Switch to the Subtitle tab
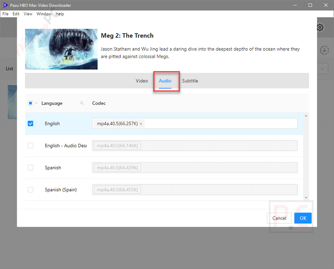The height and width of the screenshot is (269, 334). (x=190, y=81)
